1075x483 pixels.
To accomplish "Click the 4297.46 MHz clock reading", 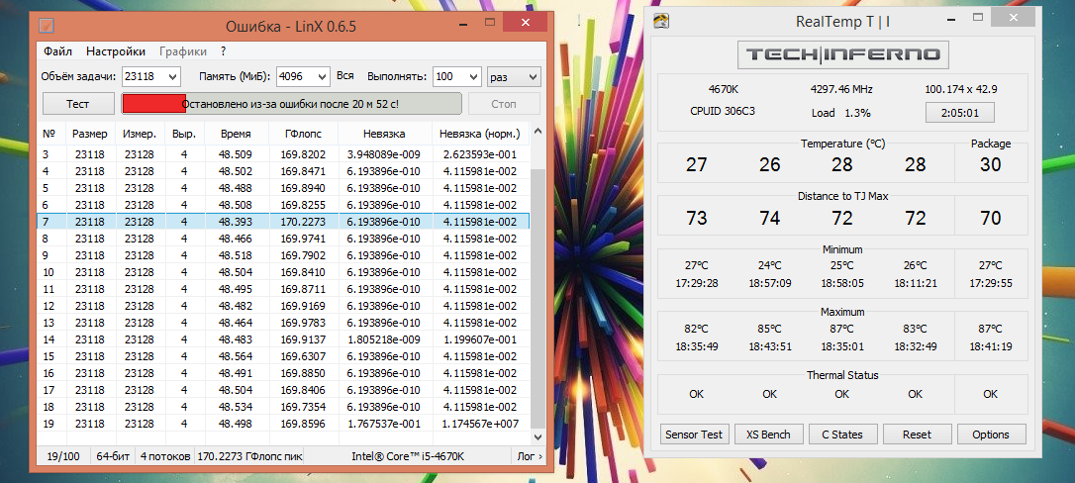I will (x=841, y=89).
